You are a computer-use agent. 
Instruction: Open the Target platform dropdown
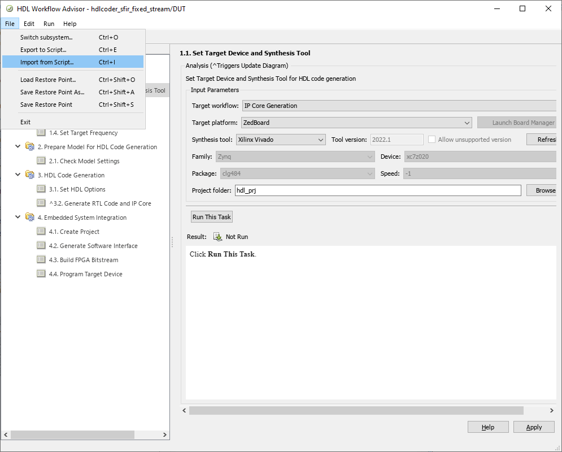pyautogui.click(x=356, y=123)
